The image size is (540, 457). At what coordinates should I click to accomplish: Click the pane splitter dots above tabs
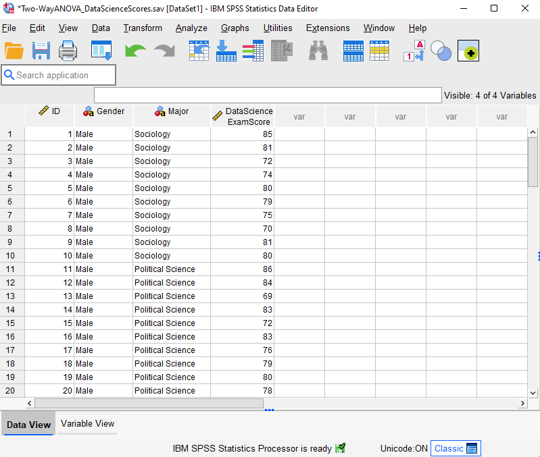click(x=269, y=410)
